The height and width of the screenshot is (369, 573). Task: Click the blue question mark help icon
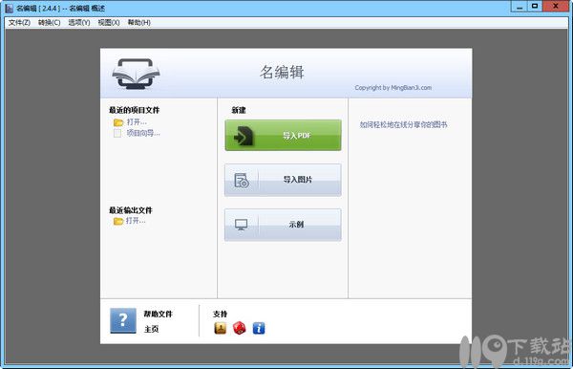point(123,321)
